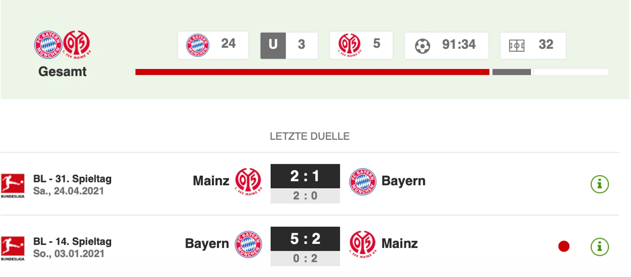Click the draws box labeled U 3

[x=289, y=45]
